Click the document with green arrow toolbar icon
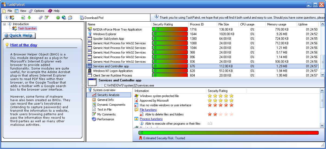The height and width of the screenshot is (149, 326). [23, 18]
